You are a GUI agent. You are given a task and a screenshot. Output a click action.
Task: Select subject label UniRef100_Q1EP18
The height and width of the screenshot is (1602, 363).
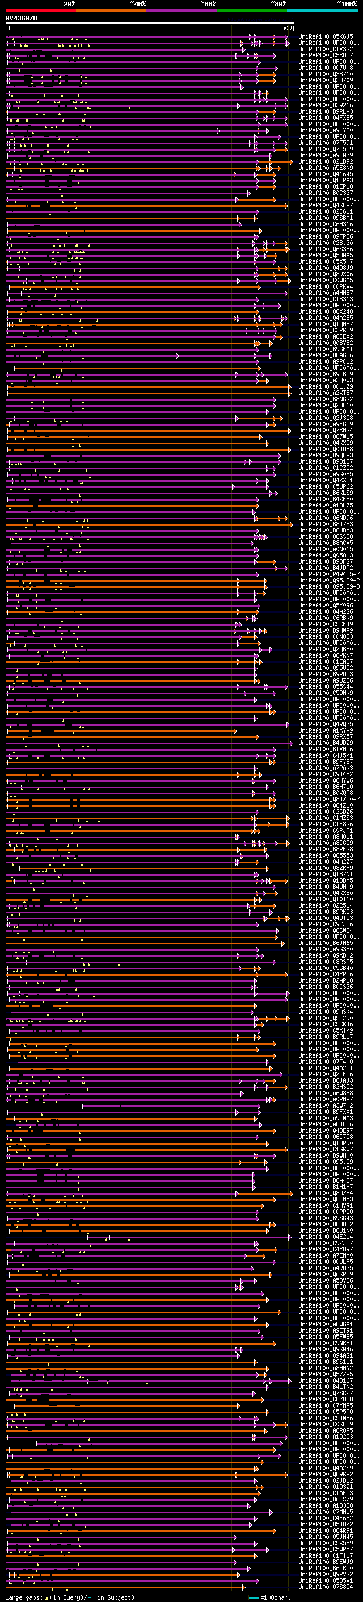pyautogui.click(x=326, y=186)
